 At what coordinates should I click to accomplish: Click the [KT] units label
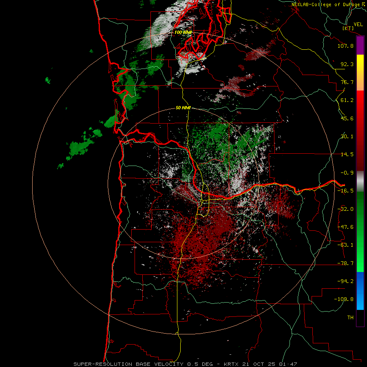348,28
